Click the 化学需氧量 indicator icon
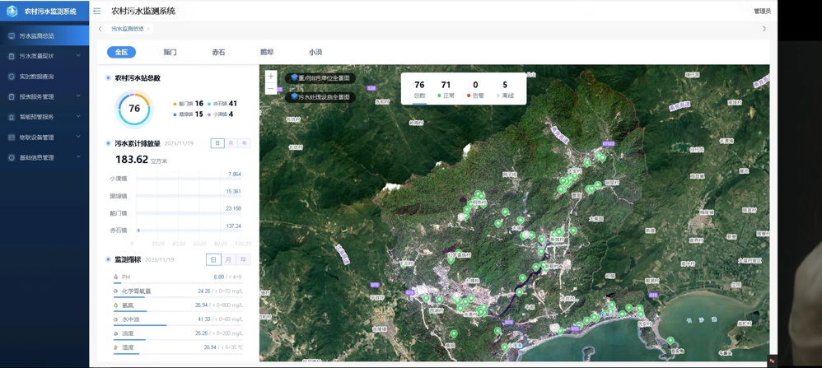Viewport: 822px width, 368px height. coord(116,291)
